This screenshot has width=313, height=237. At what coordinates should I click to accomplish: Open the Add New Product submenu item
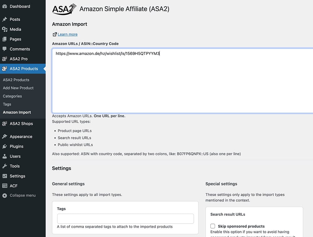click(x=18, y=88)
